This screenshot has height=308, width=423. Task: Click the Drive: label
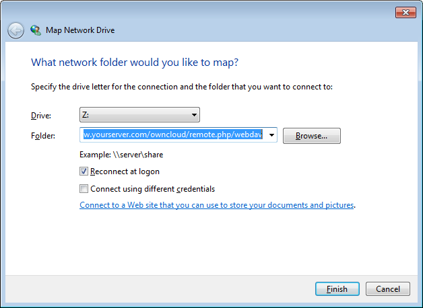tap(41, 116)
